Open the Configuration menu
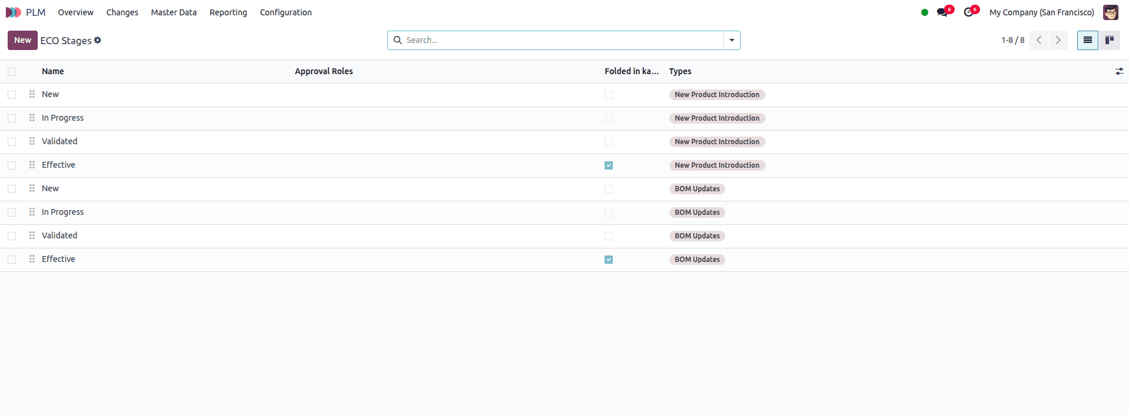The width and height of the screenshot is (1129, 415). pyautogui.click(x=286, y=12)
